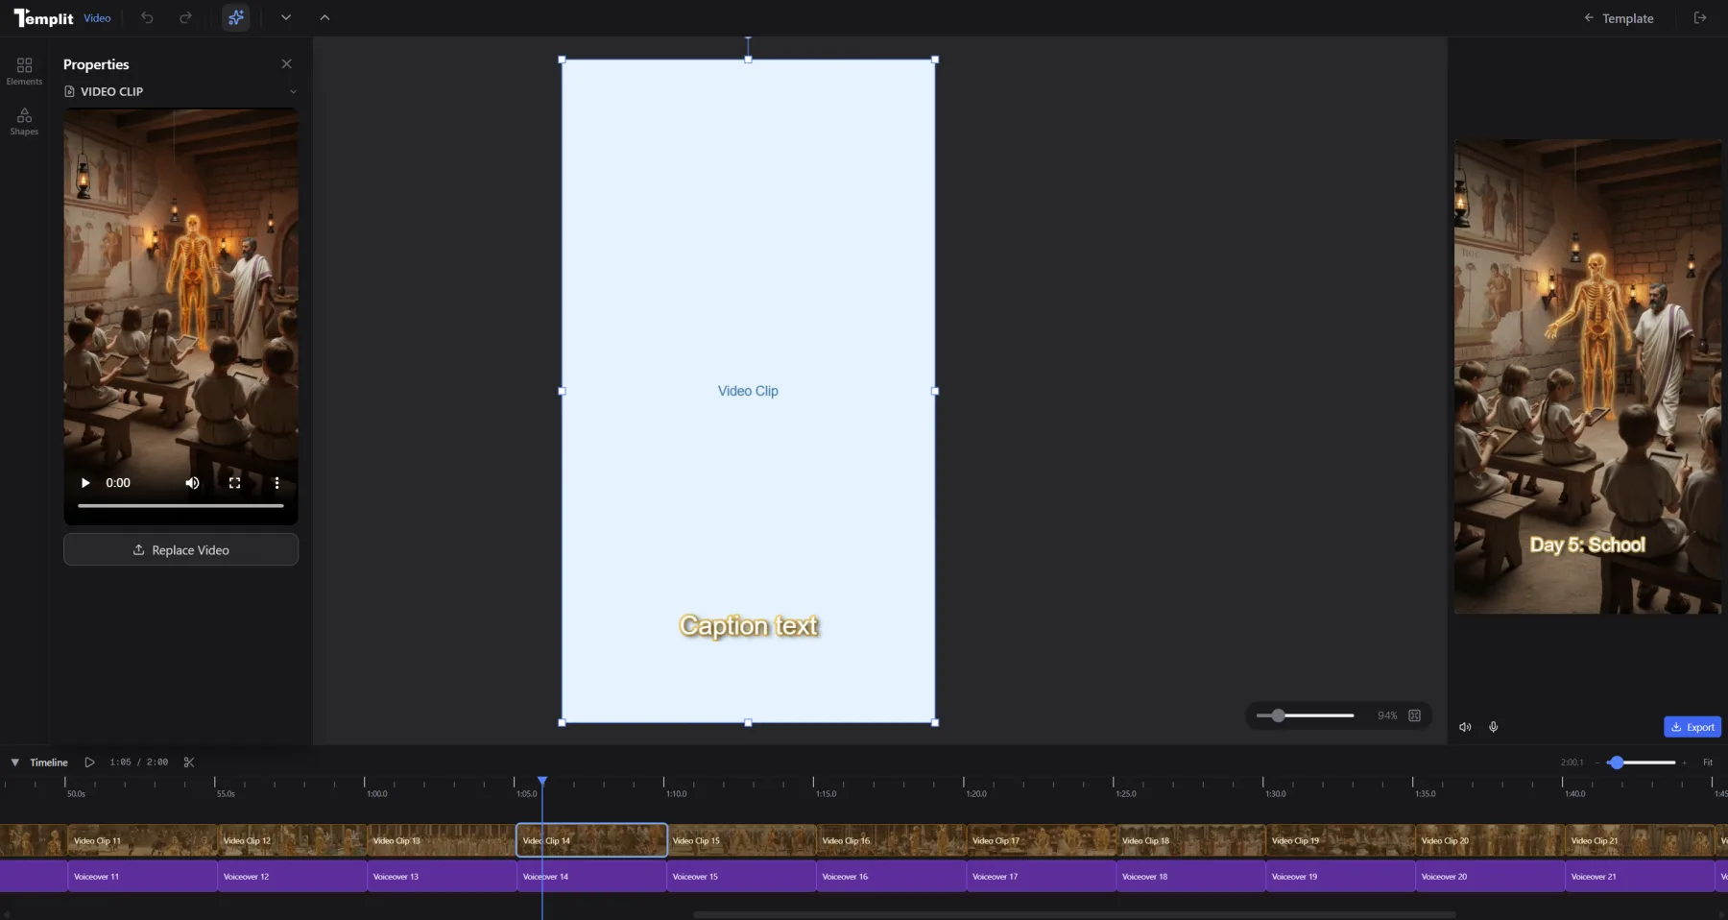Select Video Clip 19 on timeline
Image resolution: width=1728 pixels, height=920 pixels.
pos(1340,840)
